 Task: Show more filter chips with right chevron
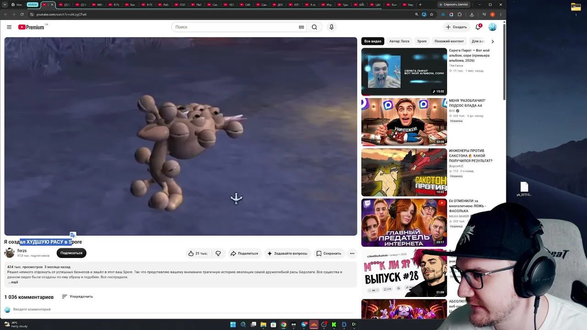pyautogui.click(x=493, y=41)
